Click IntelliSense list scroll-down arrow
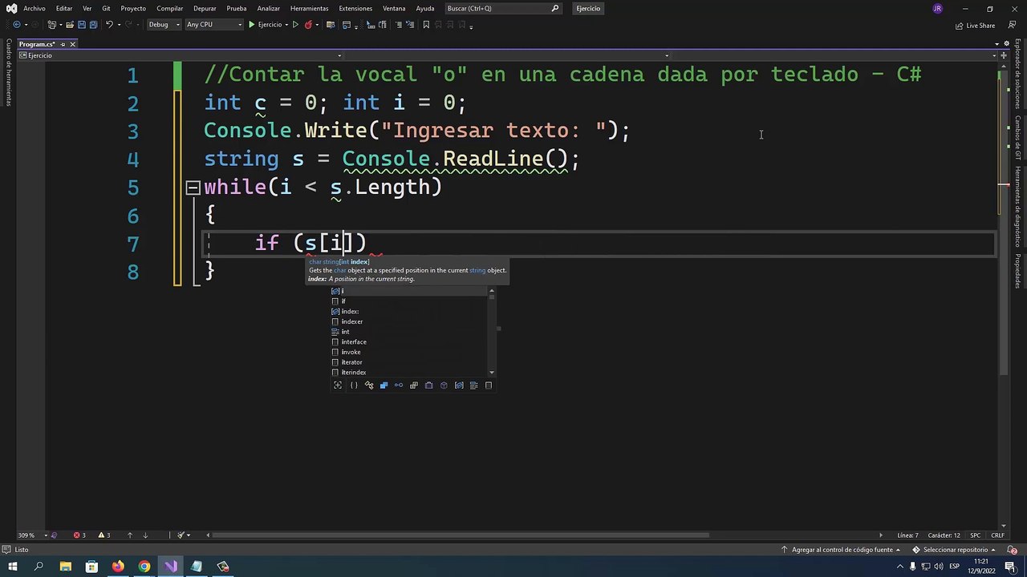1027x577 pixels. pos(492,373)
